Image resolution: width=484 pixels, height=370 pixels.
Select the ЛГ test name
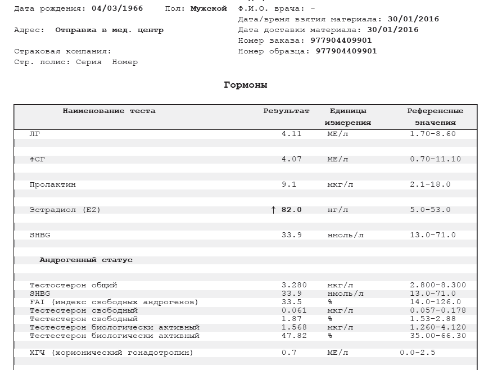35,134
